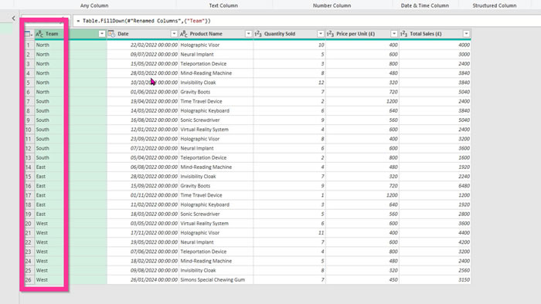Screen dimensions: 541x304
Task: Expand the queries pane with the chevron arrow
Action: tap(13, 19)
